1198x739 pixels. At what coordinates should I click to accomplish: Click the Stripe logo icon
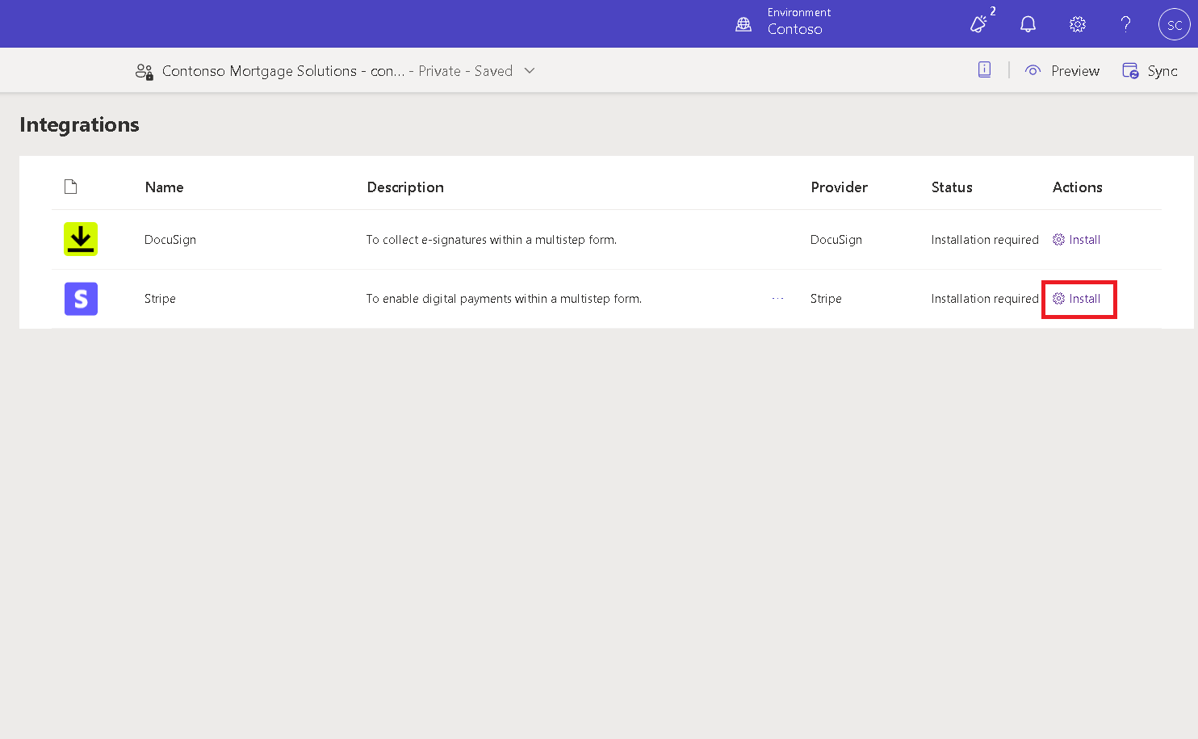pyautogui.click(x=81, y=299)
